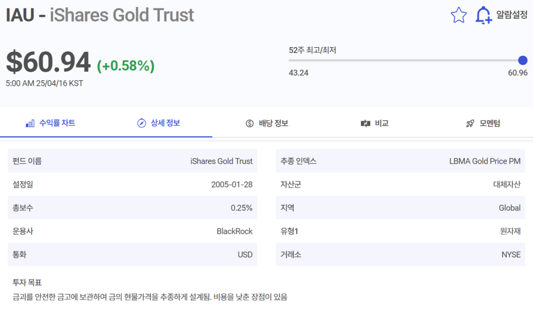This screenshot has width=533, height=324.
Task: Open the 모멘텀 tab
Action: [x=490, y=123]
